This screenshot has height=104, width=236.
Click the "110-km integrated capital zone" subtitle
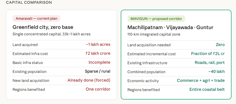coord(154,34)
